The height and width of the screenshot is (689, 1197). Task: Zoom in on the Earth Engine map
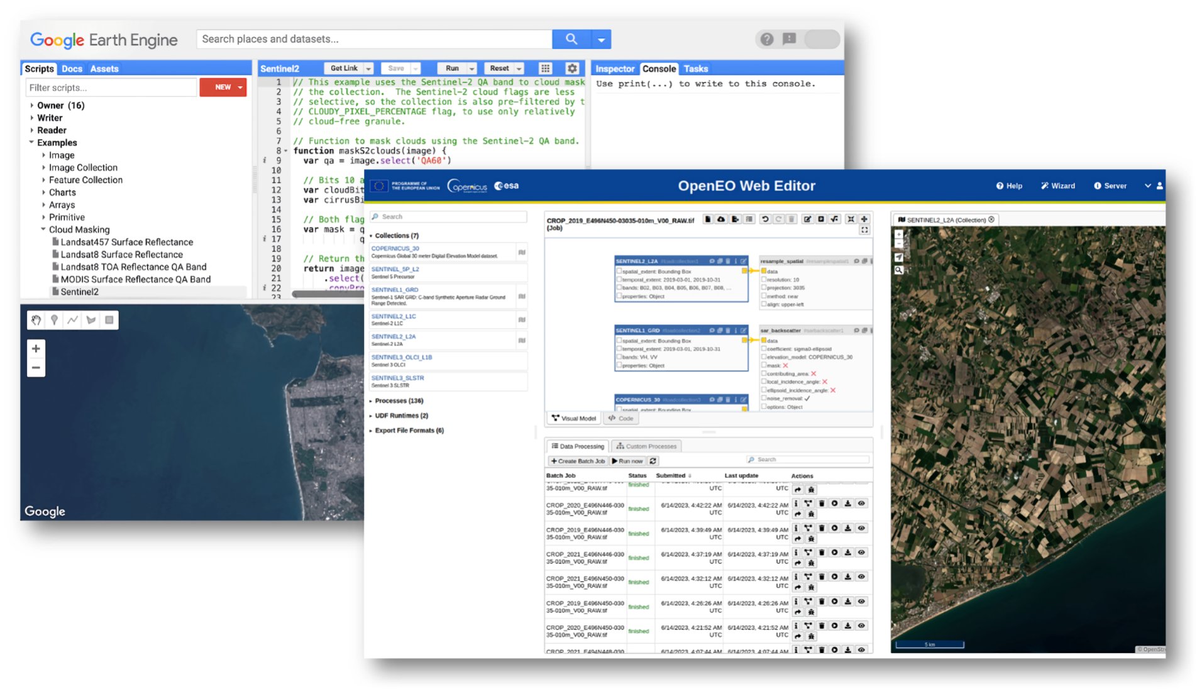pos(36,348)
